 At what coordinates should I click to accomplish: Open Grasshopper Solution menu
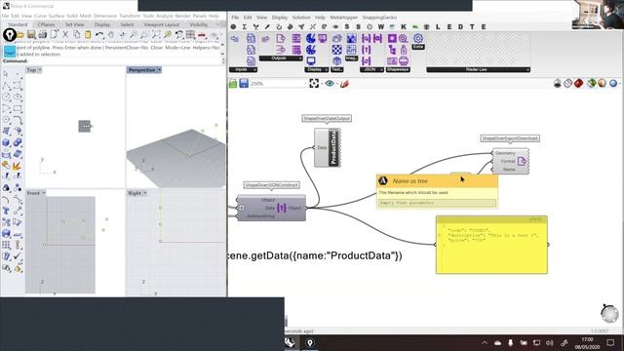(301, 18)
